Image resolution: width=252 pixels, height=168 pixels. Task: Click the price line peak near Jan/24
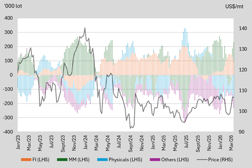[x=85, y=28]
